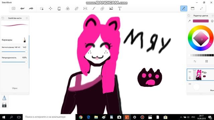214x120 pixels.
Task: Open Microsoft Store from taskbar
Action: click(x=166, y=117)
